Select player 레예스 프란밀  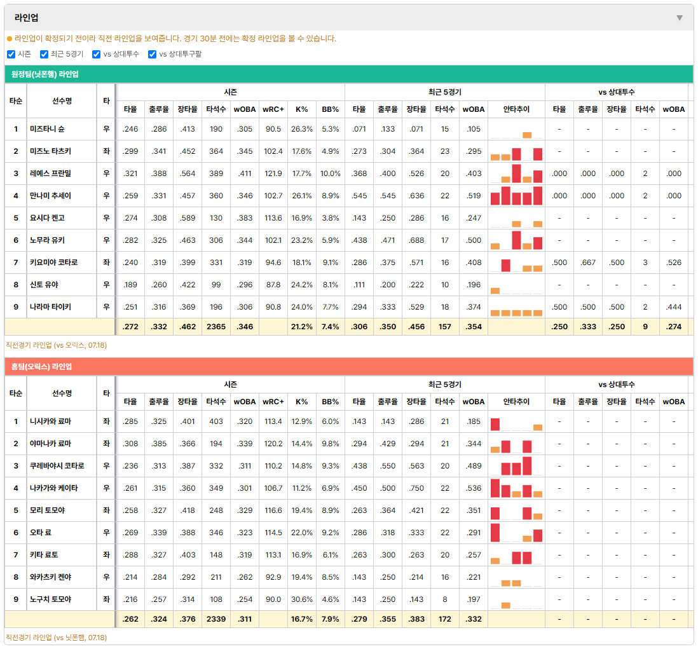click(50, 174)
